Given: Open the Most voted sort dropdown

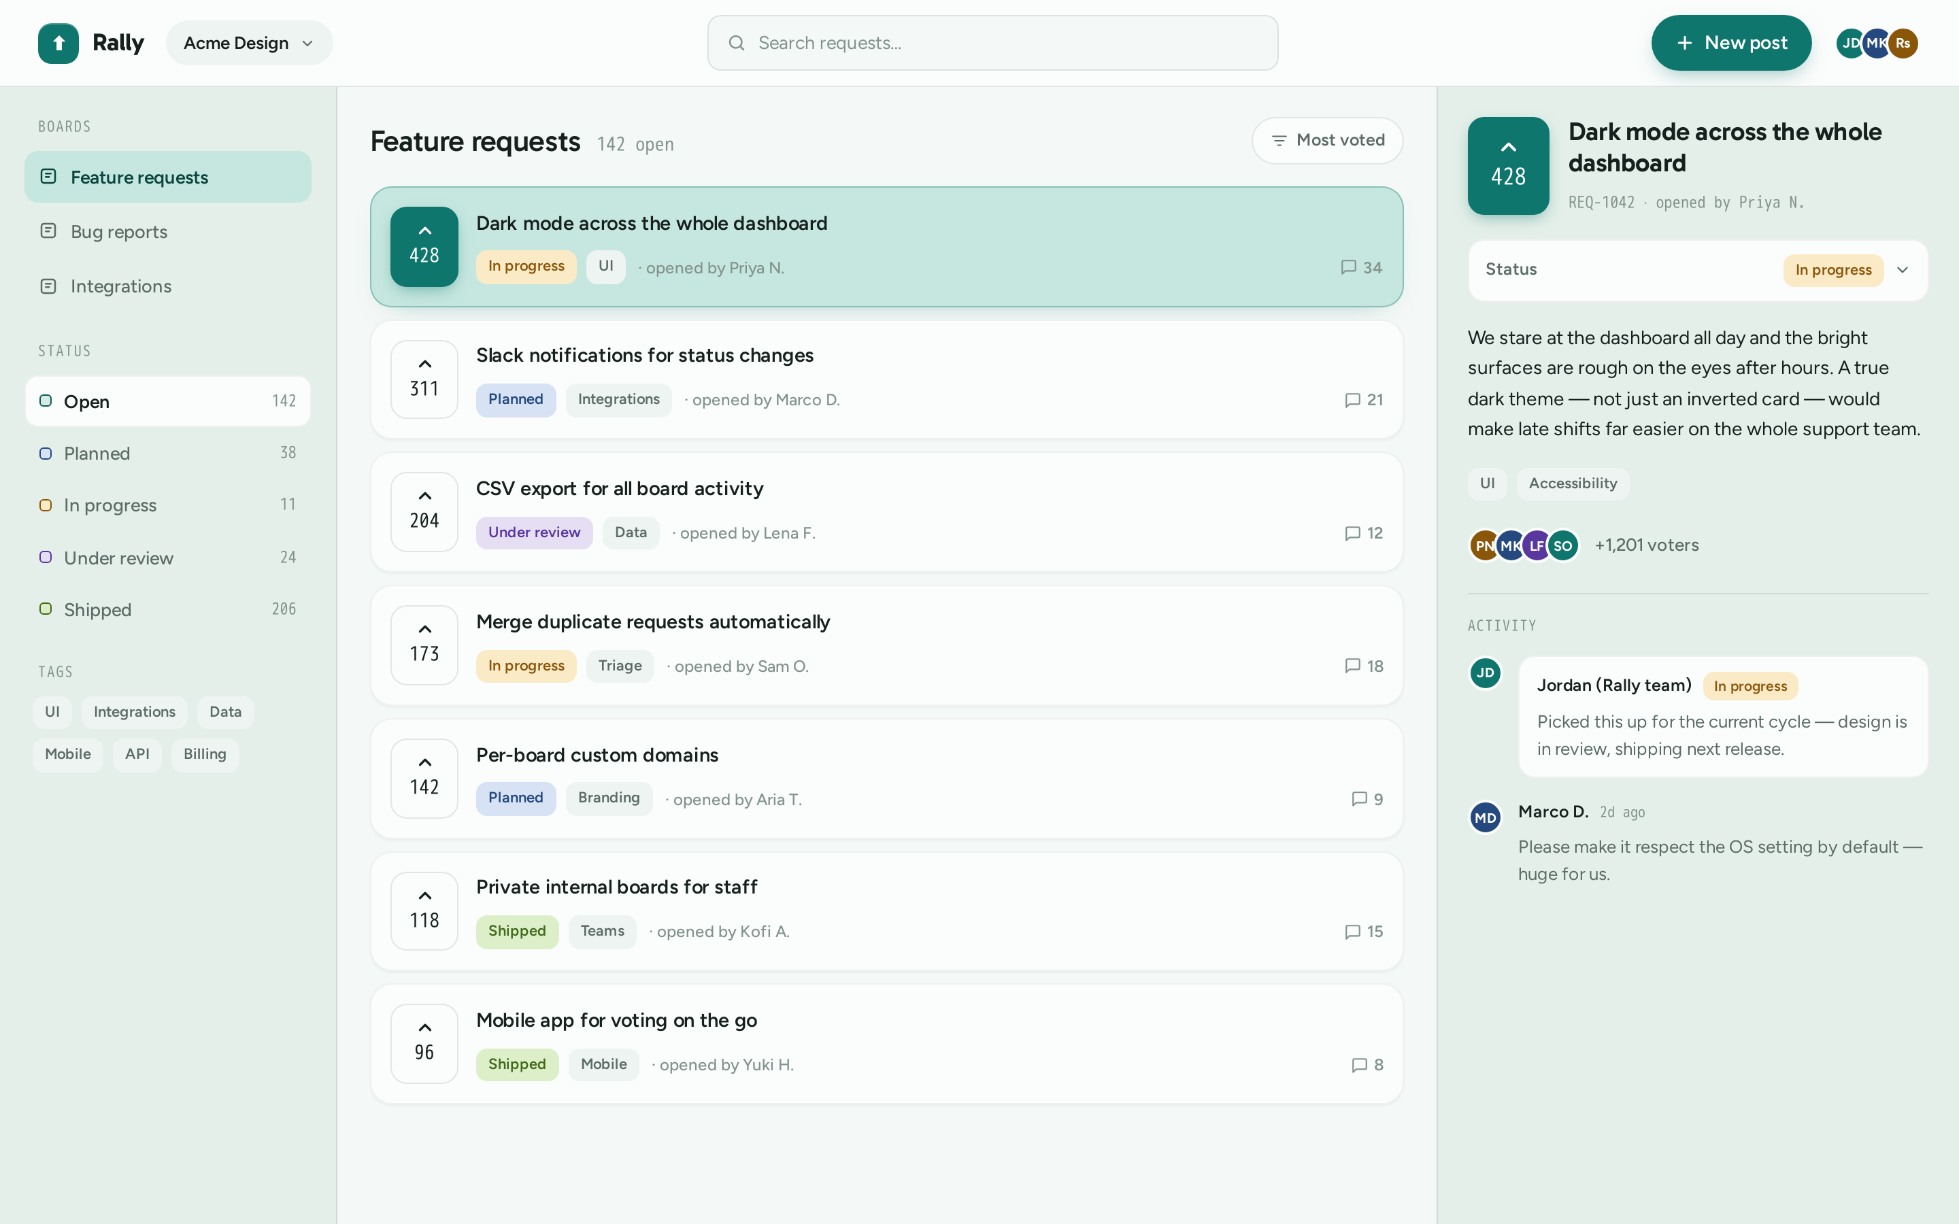Looking at the screenshot, I should coord(1327,140).
